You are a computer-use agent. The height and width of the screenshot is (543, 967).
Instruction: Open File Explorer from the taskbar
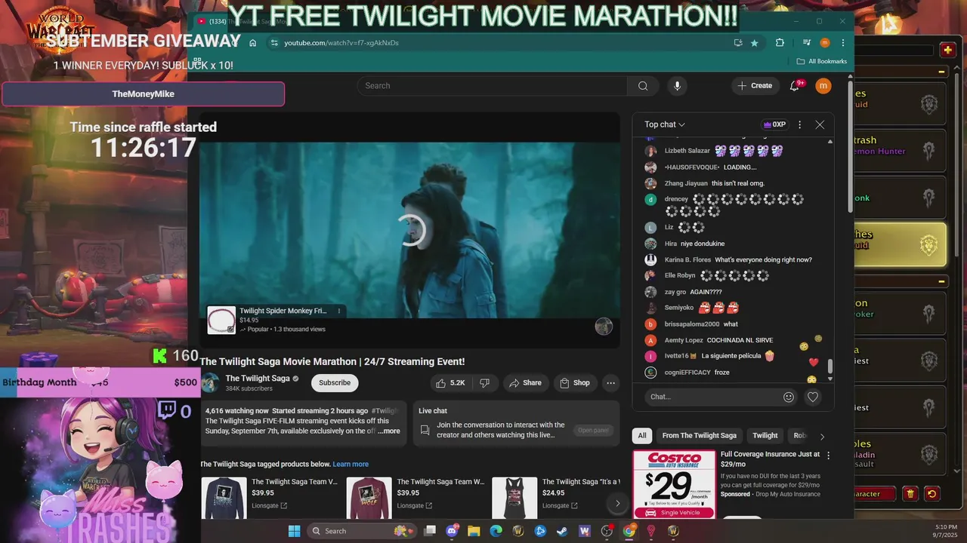[474, 531]
